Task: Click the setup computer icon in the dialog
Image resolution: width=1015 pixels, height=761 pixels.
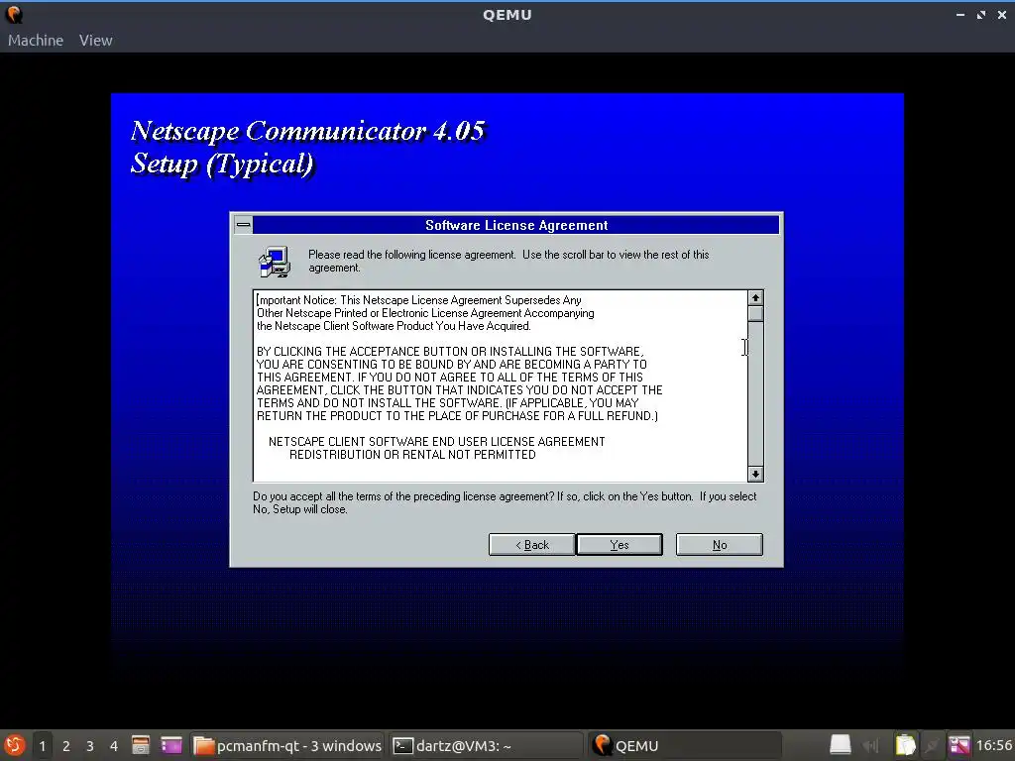Action: 276,262
